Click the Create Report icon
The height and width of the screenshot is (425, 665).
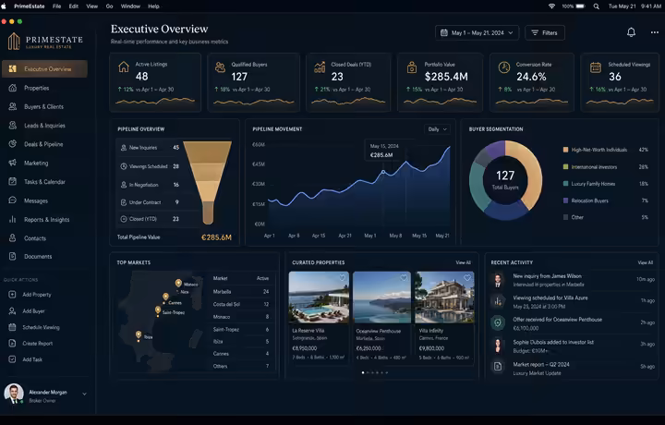(12, 343)
